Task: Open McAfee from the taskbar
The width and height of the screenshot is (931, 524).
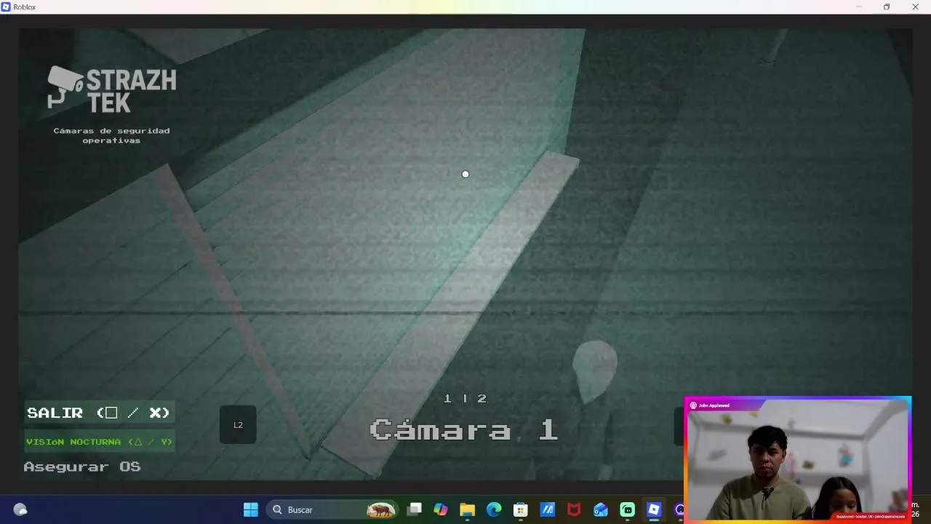Action: (574, 509)
